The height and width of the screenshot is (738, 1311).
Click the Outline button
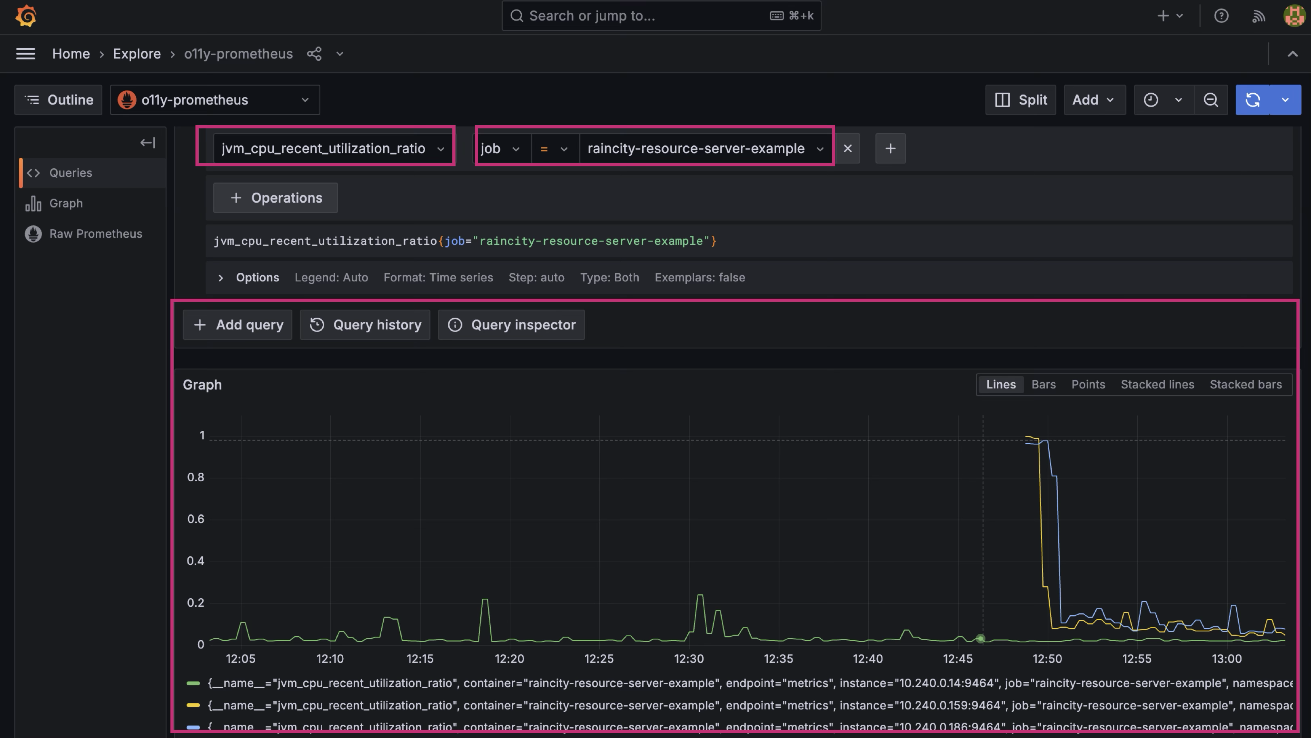(x=59, y=100)
